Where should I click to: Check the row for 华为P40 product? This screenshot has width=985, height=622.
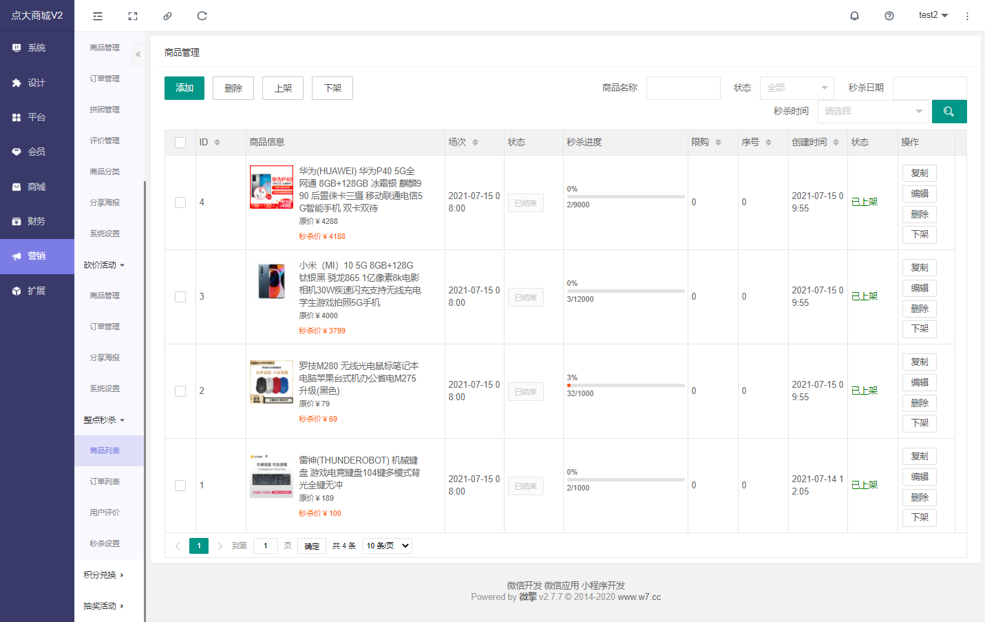coord(180,203)
